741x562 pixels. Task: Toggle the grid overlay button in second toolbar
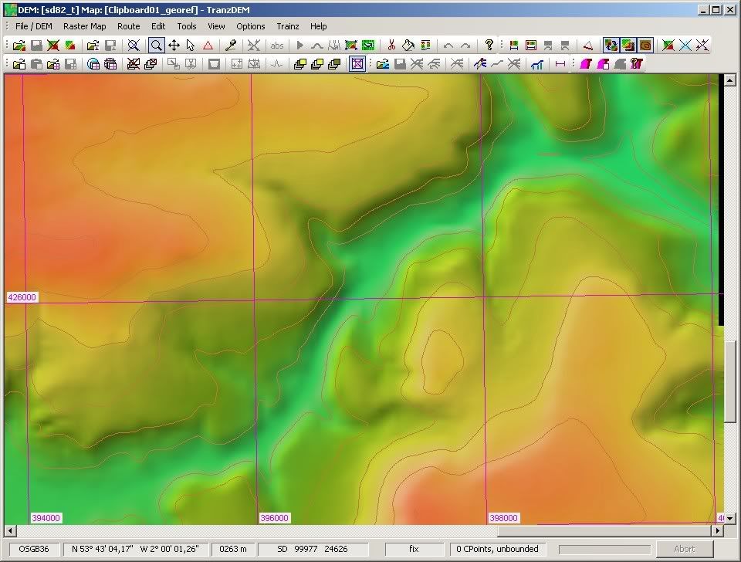pos(357,64)
